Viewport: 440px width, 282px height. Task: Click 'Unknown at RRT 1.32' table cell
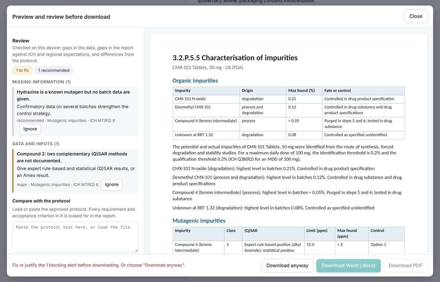pos(206,135)
